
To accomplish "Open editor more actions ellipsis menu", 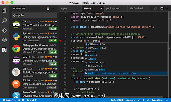I will (x=168, y=9).
